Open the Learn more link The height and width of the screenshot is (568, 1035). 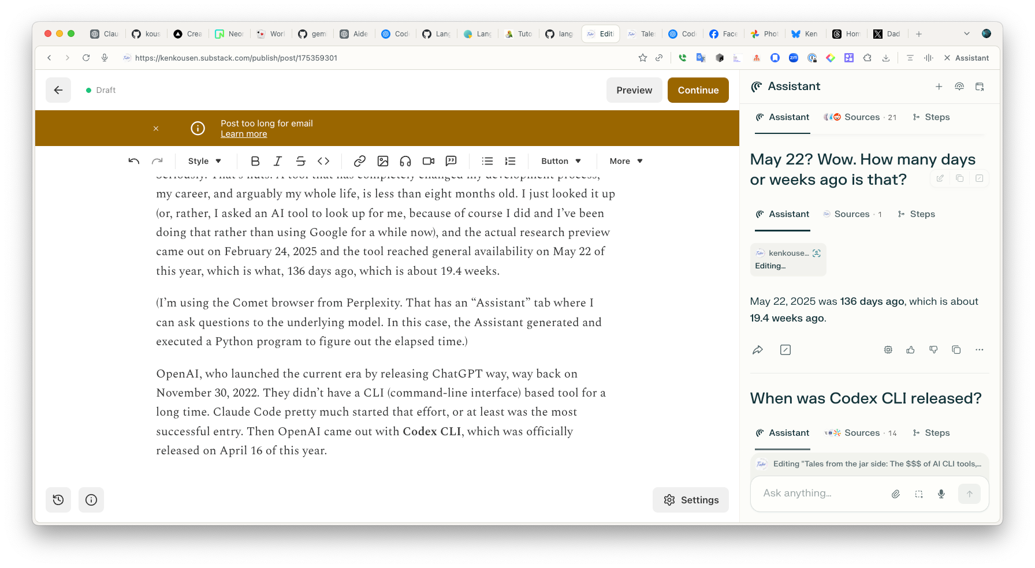point(244,134)
